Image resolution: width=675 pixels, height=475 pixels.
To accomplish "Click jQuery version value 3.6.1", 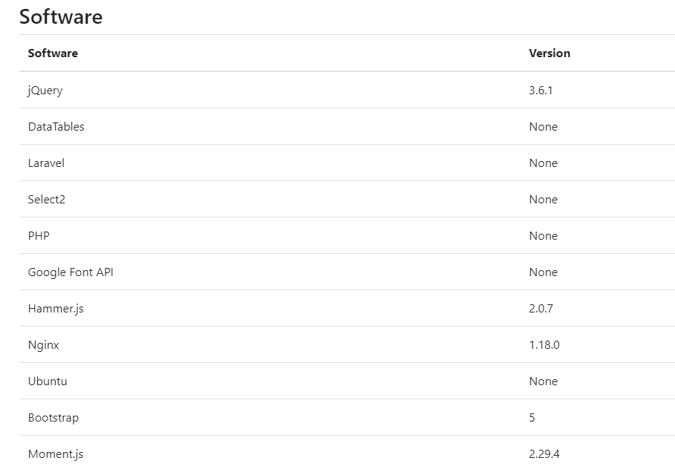I will [x=540, y=91].
